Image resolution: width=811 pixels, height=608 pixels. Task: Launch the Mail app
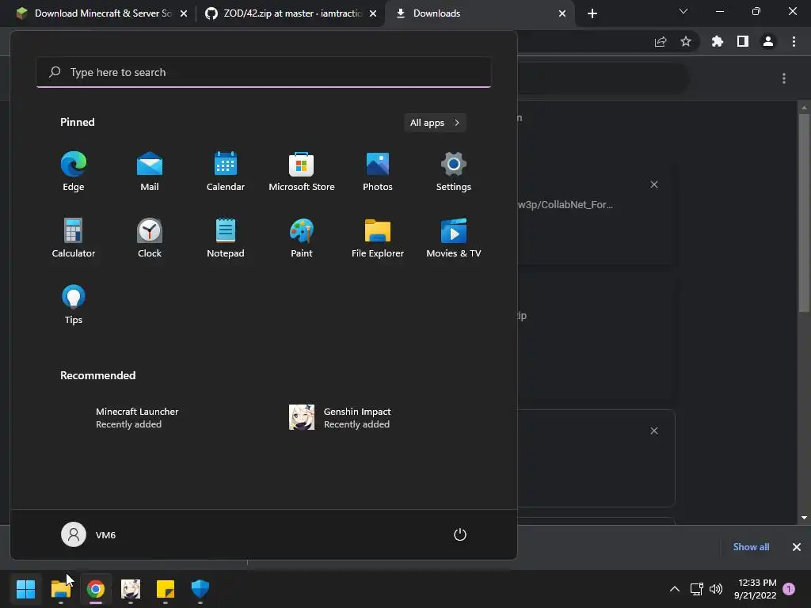(x=150, y=172)
